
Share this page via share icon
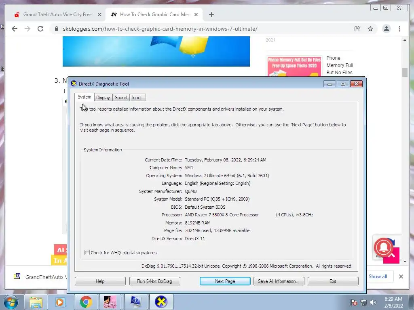pyautogui.click(x=357, y=29)
